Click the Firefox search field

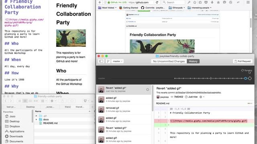[x=173, y=2]
